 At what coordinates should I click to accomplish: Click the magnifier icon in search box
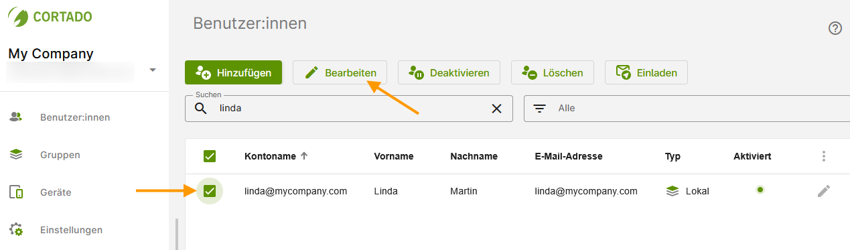(201, 108)
